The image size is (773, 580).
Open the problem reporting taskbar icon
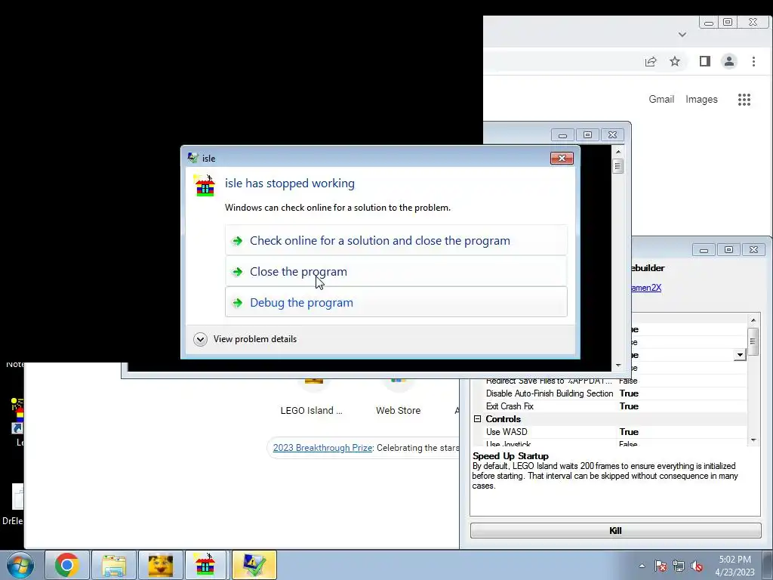pos(254,565)
